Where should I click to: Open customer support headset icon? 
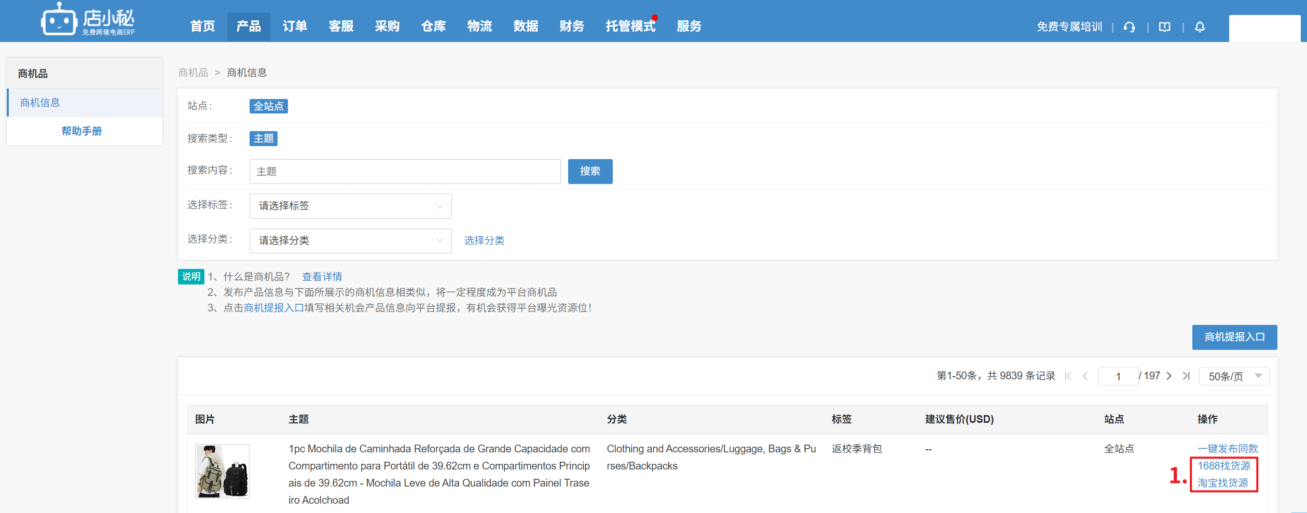coord(1129,27)
